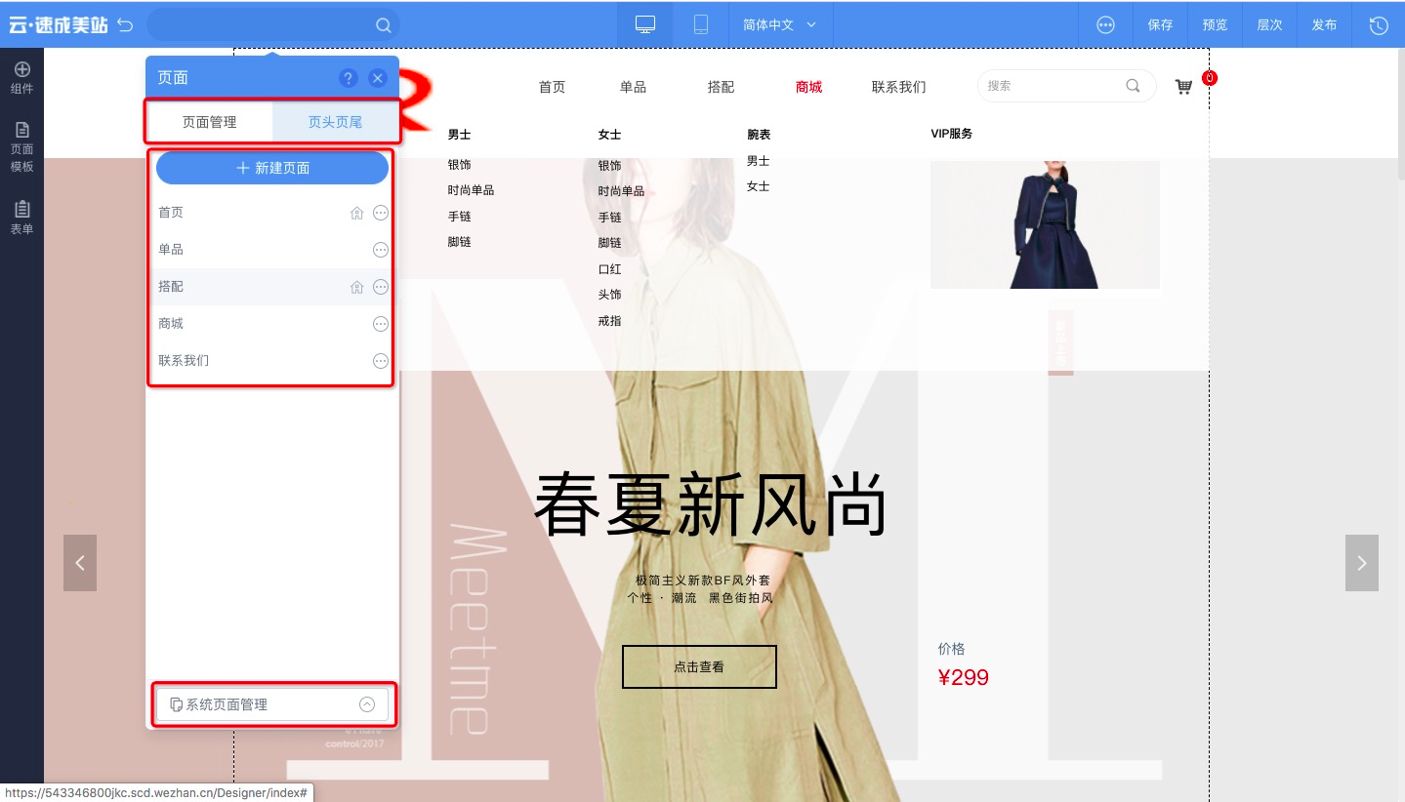Image resolution: width=1405 pixels, height=802 pixels.
Task: Click VIP服务 heading
Action: tap(952, 134)
